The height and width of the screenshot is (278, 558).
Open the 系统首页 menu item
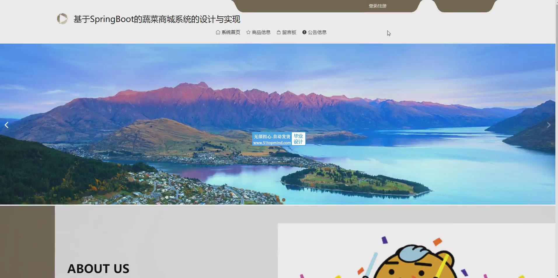(231, 32)
